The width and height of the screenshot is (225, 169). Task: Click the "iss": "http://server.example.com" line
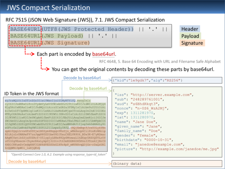154,95
